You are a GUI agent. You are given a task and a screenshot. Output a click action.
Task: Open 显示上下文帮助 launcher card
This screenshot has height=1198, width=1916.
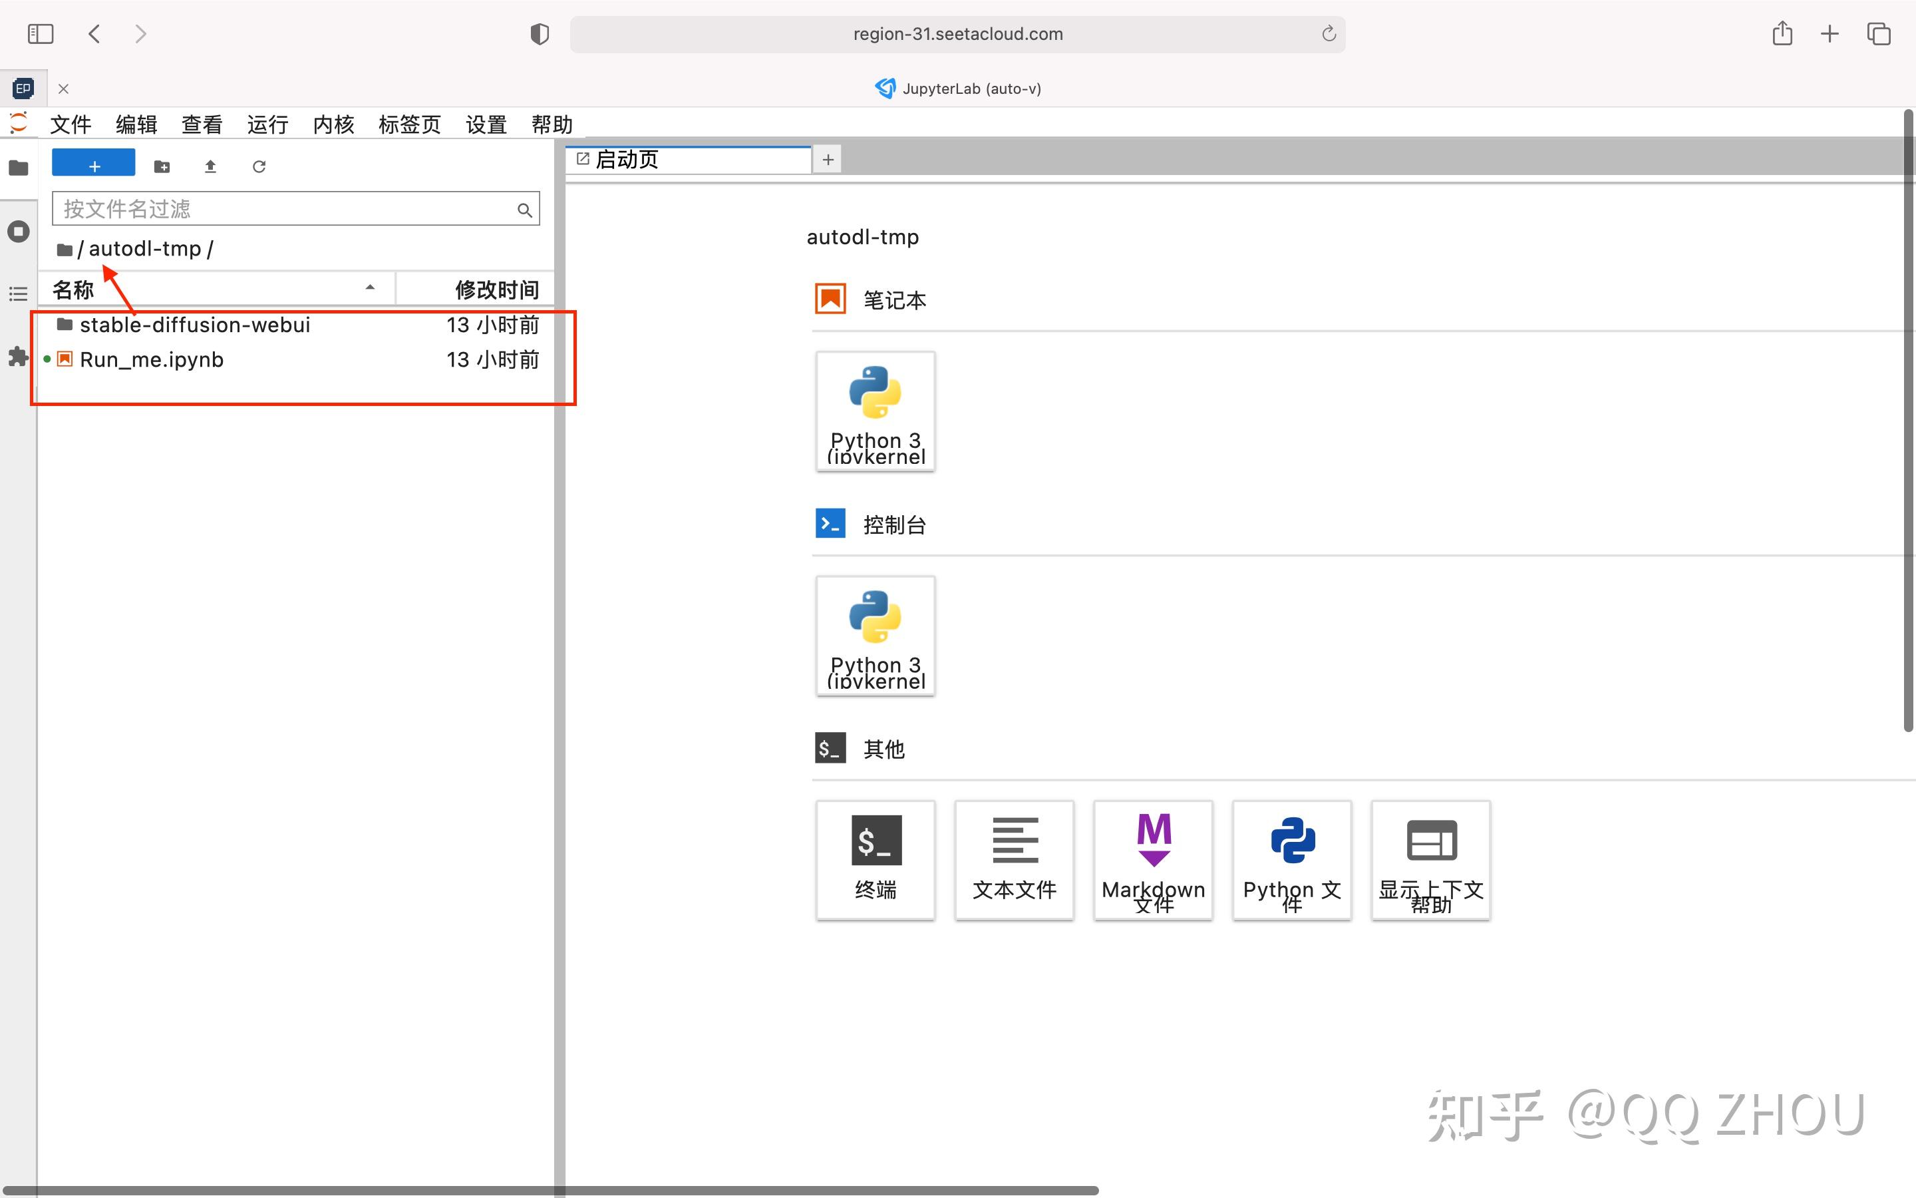point(1430,861)
